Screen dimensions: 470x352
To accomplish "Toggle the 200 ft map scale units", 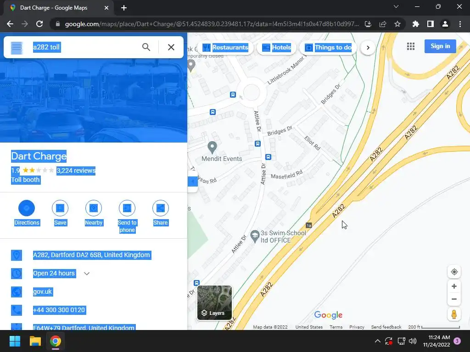I will 434,327.
